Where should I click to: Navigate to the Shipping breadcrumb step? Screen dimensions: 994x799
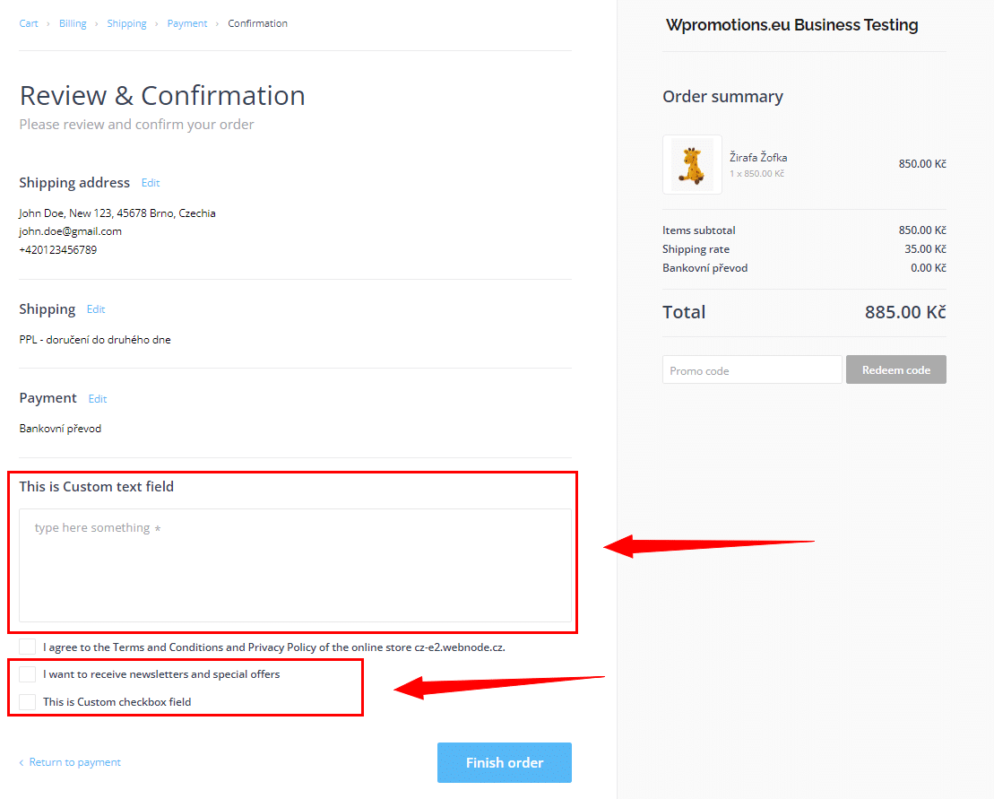coord(126,23)
